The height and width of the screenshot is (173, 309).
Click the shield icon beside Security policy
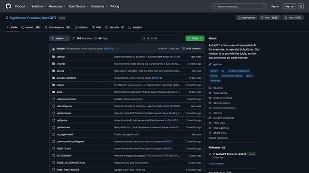(x=210, y=103)
